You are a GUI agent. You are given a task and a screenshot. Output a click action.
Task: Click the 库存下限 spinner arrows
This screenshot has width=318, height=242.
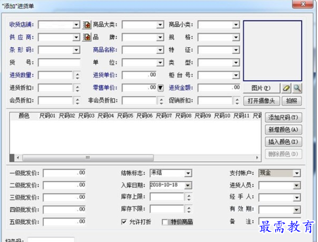(189, 209)
